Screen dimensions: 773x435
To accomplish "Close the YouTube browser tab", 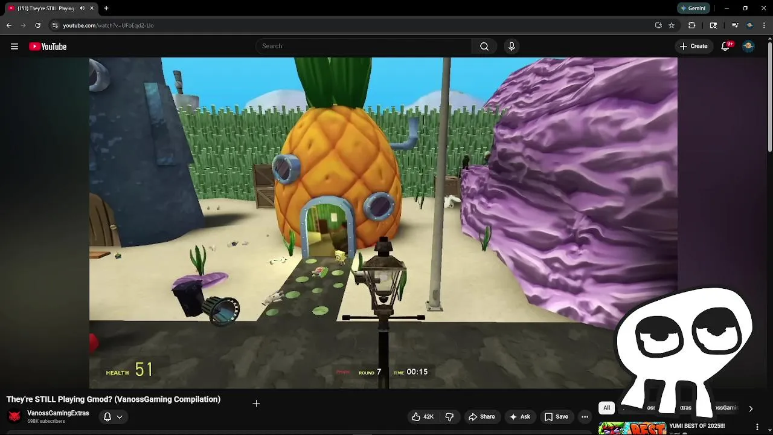I will (x=92, y=8).
